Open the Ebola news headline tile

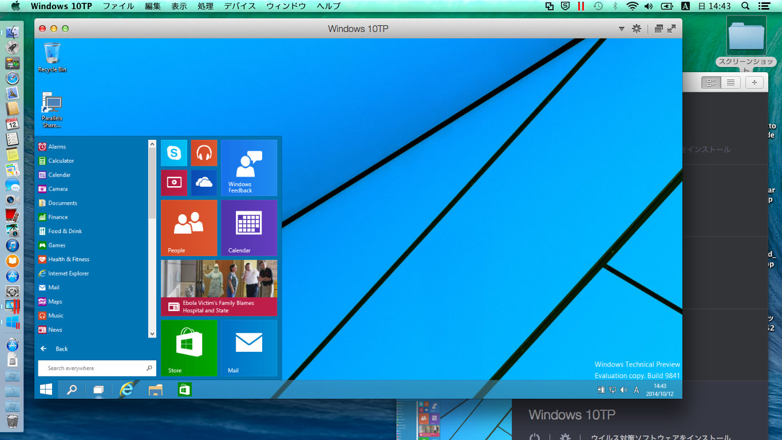tap(219, 288)
